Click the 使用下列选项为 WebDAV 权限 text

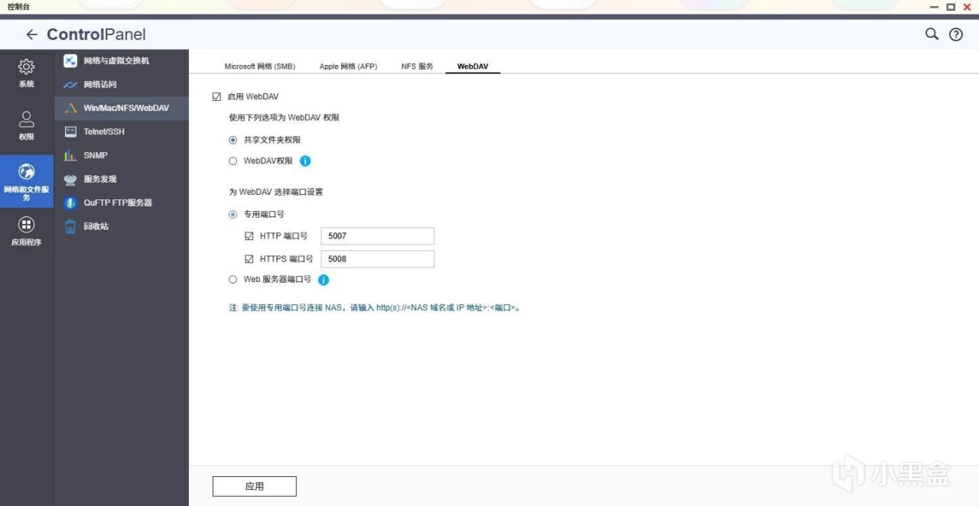(284, 118)
